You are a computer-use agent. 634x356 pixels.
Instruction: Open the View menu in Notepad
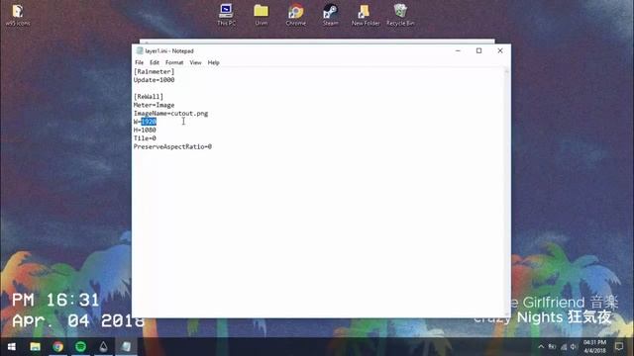click(x=195, y=62)
